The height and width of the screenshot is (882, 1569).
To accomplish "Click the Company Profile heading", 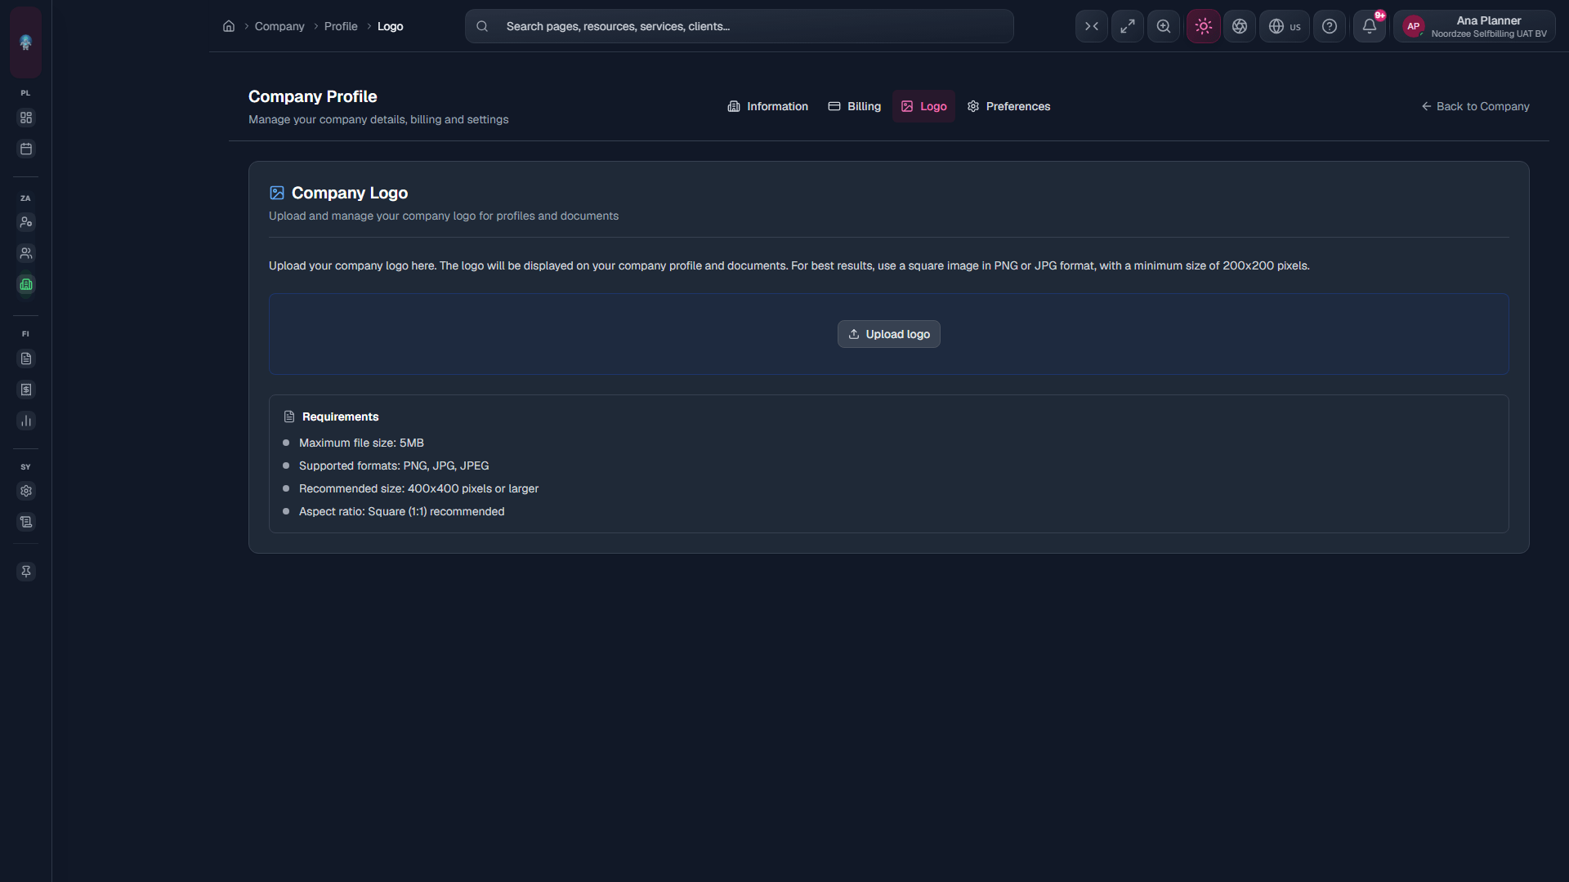I will pyautogui.click(x=313, y=96).
